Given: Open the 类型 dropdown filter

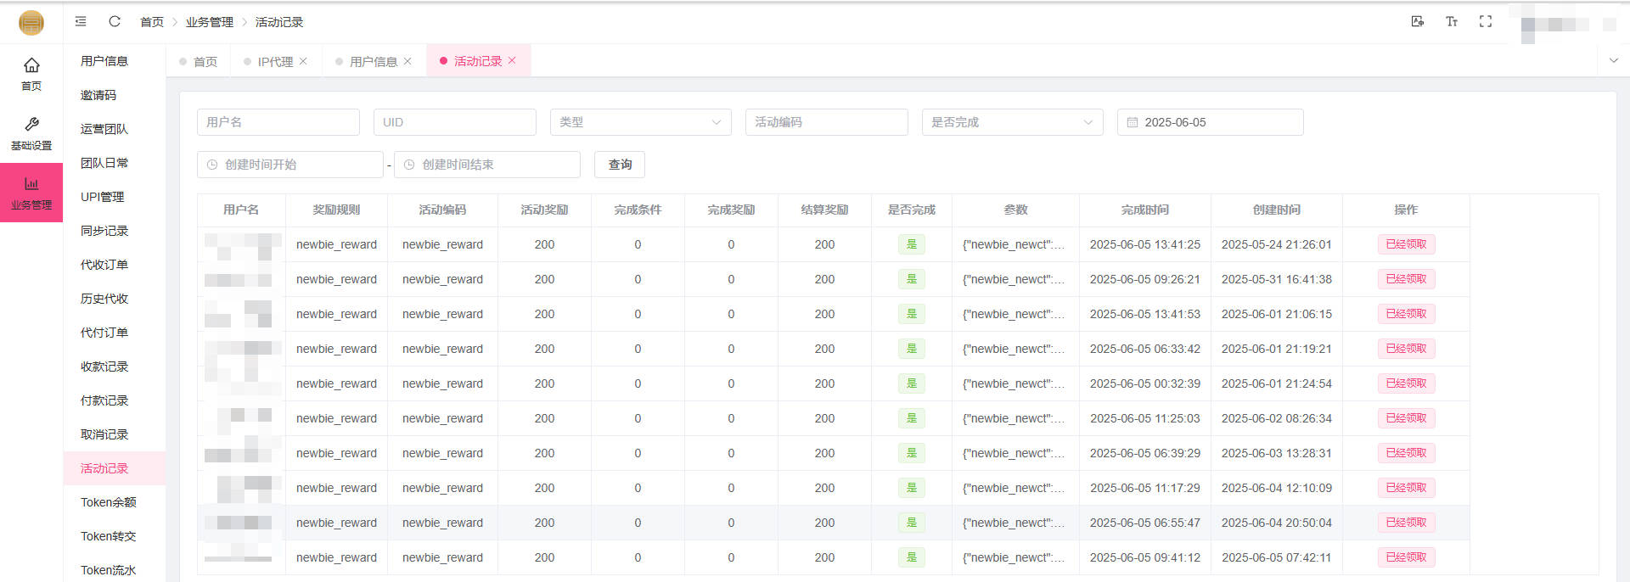Looking at the screenshot, I should (x=640, y=122).
